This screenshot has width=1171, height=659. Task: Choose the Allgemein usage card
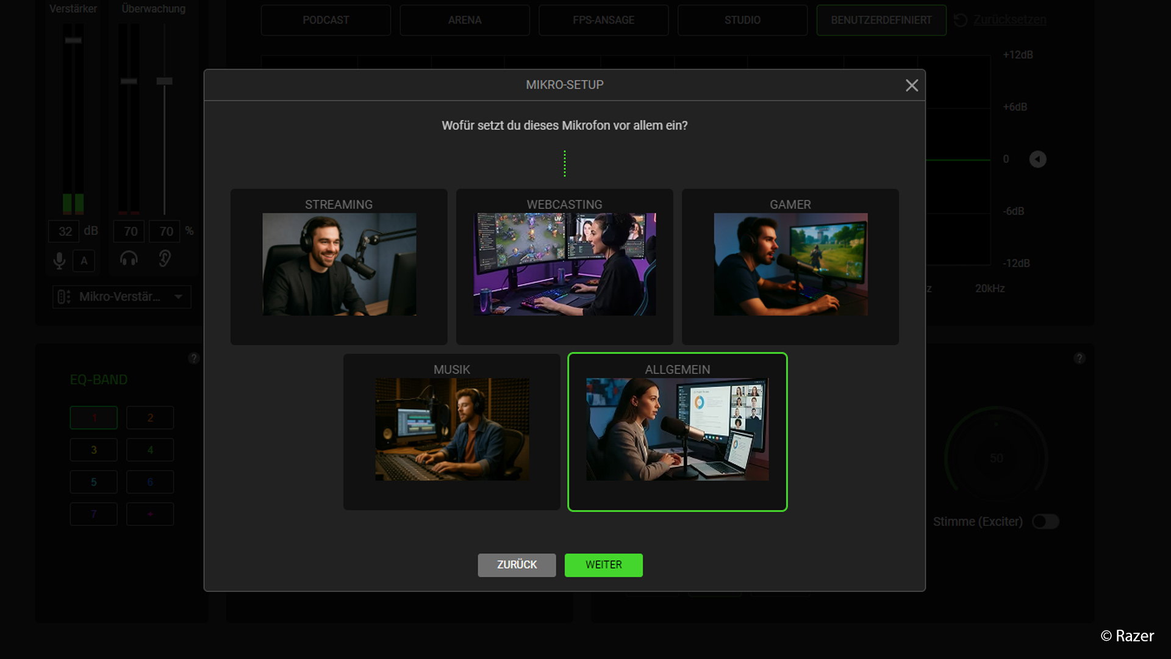tap(677, 432)
